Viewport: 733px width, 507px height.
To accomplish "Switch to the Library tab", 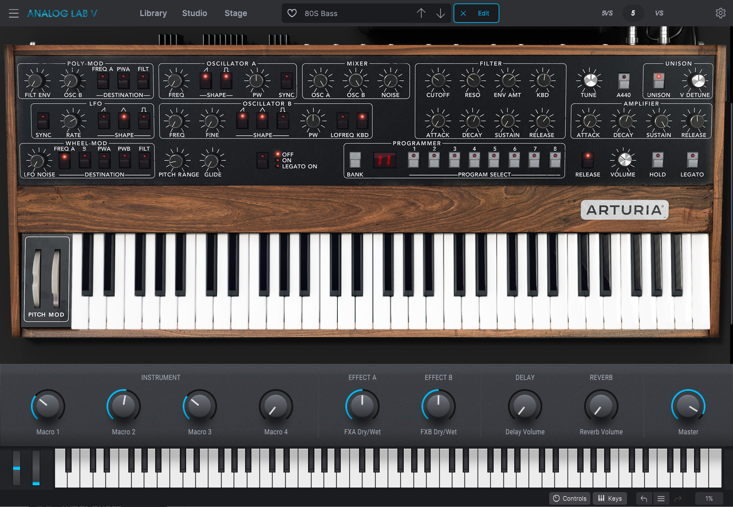I will [153, 13].
